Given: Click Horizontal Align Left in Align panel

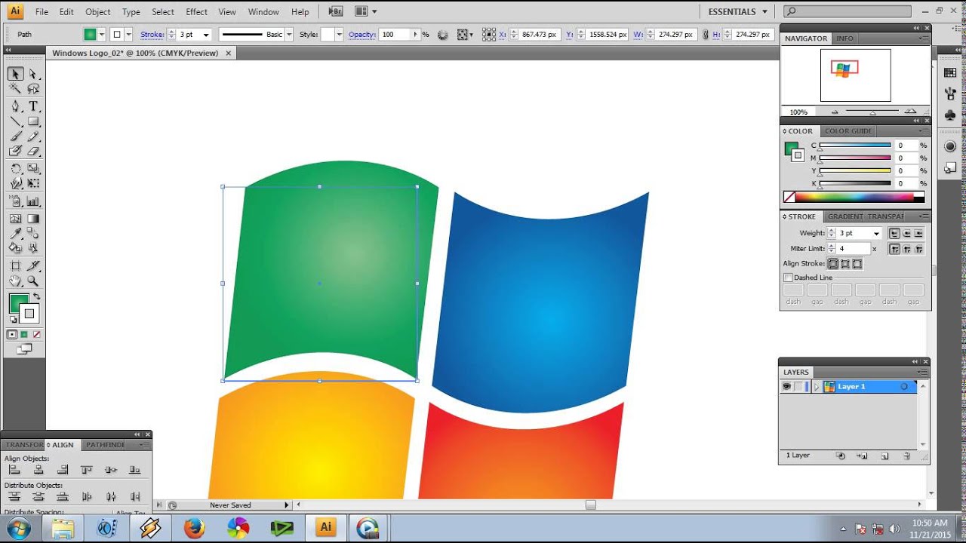Looking at the screenshot, I should click(x=14, y=470).
